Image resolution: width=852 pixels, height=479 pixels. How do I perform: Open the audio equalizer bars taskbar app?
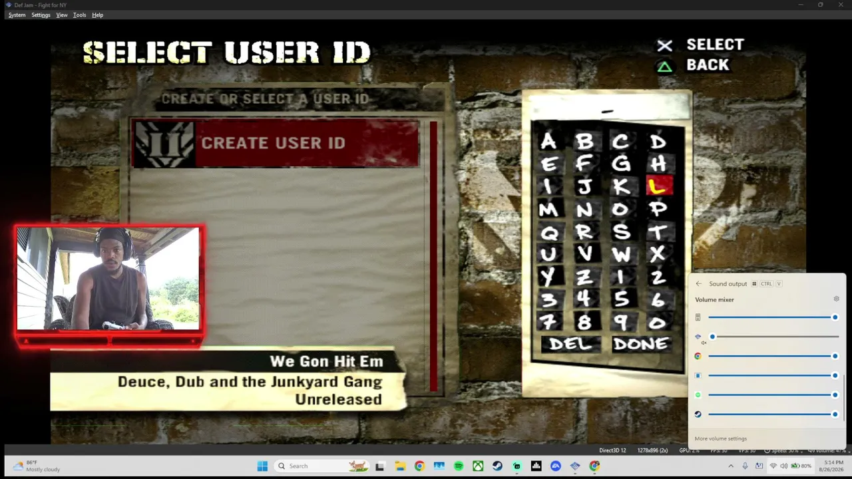click(536, 466)
